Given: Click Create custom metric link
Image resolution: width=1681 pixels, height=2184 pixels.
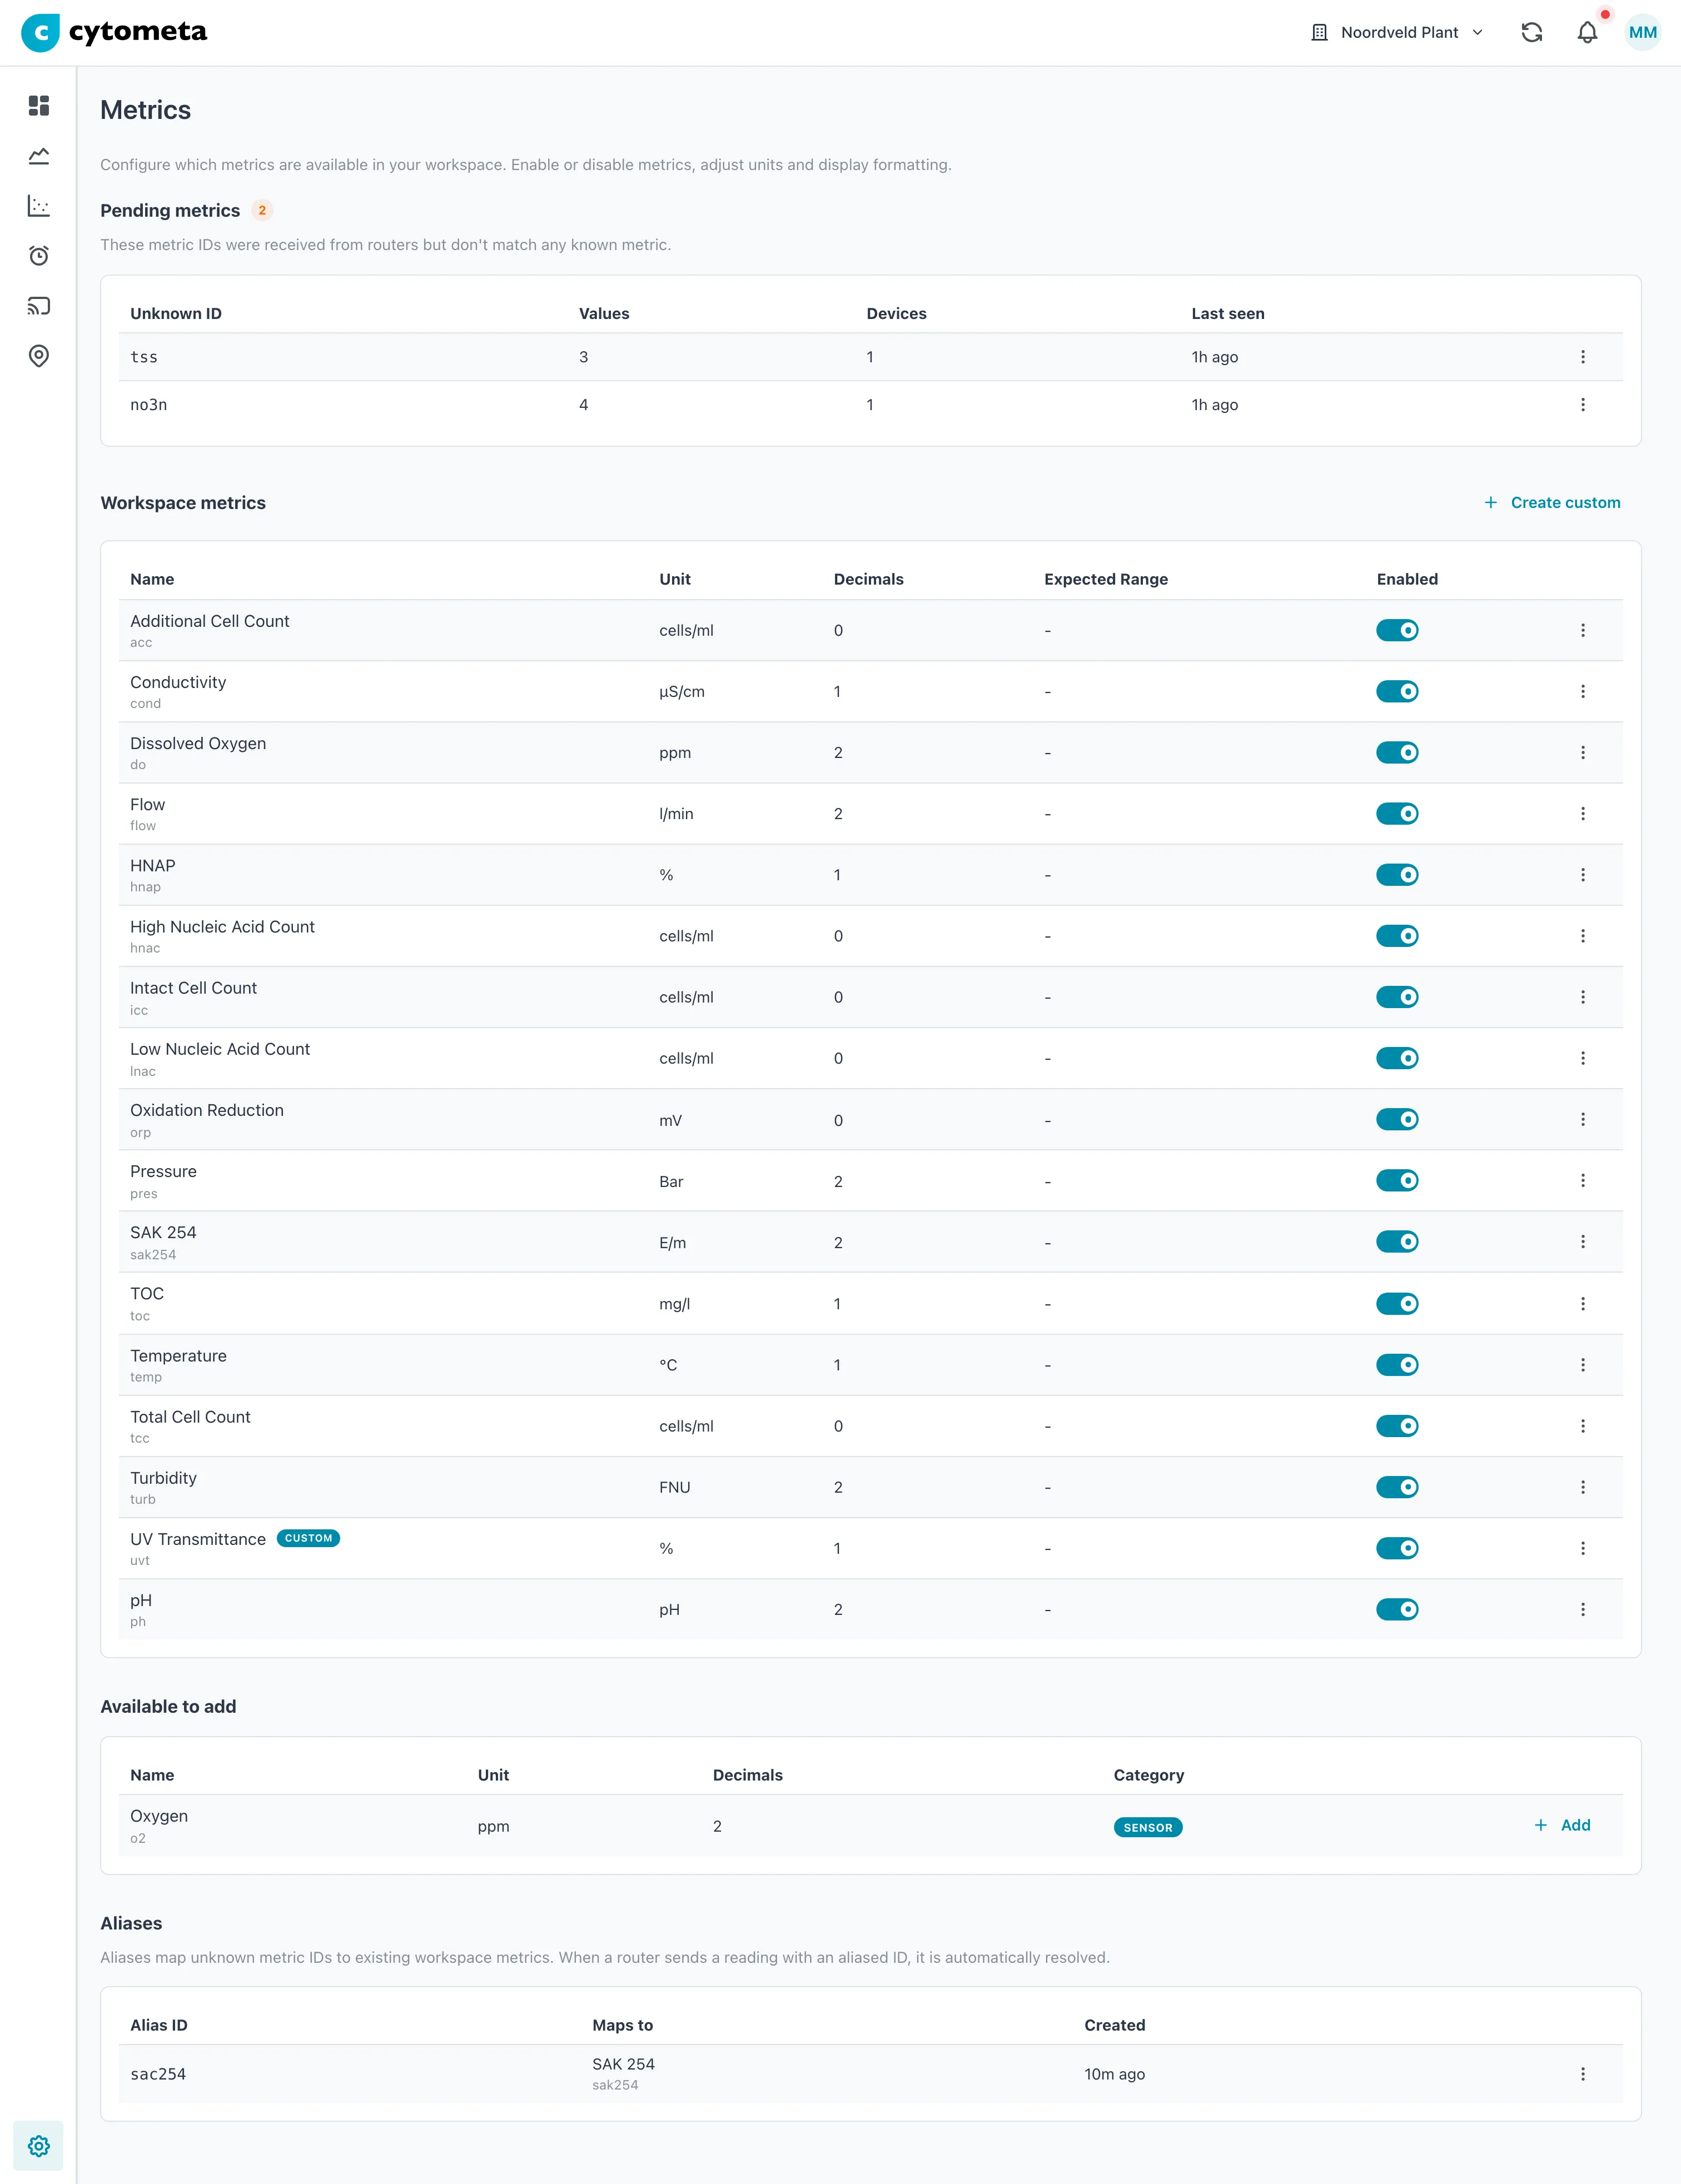Looking at the screenshot, I should click(x=1552, y=502).
